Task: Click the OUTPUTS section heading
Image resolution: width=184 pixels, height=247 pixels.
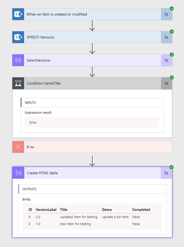Action: coord(29,189)
